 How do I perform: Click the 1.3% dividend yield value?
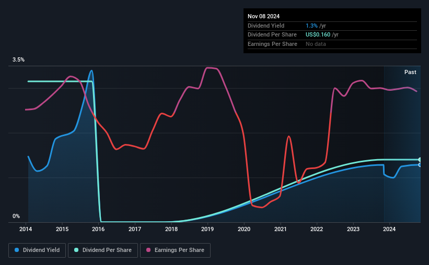tap(311, 26)
